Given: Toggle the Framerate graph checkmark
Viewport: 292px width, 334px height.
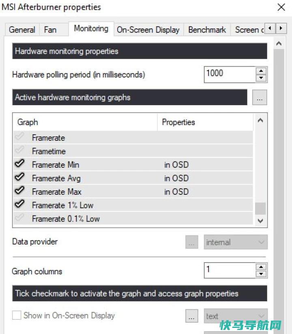Looking at the screenshot, I should (19, 136).
